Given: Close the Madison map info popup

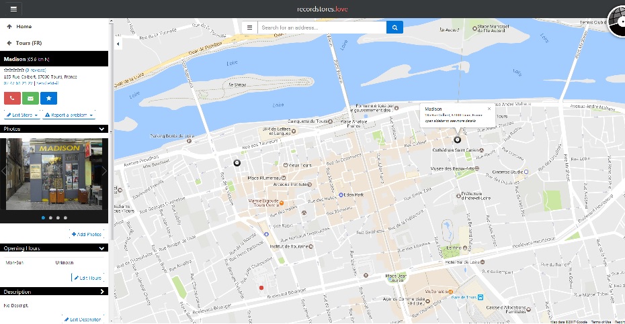Looking at the screenshot, I should point(489,108).
